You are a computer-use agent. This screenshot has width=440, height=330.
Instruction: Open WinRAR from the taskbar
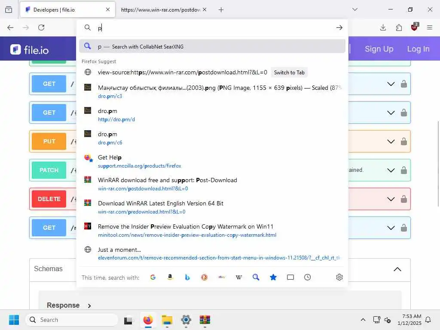[x=205, y=320]
